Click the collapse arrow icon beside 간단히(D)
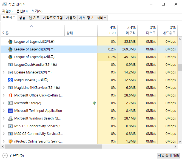Image resolution: width=182 pixels, height=162 pixels. coord(5,155)
